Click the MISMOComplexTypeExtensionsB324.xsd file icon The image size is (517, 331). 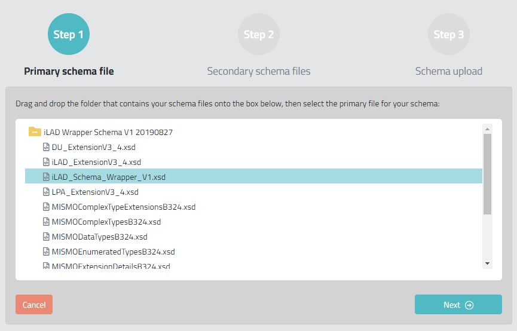point(46,207)
